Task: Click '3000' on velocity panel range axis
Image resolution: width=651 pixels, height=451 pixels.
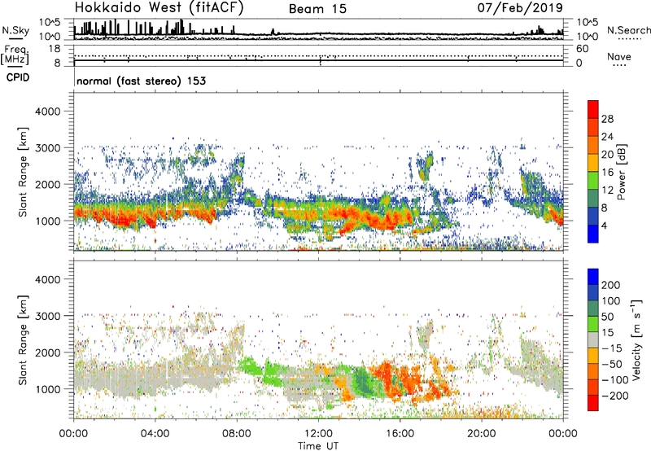Action: pyautogui.click(x=47, y=316)
